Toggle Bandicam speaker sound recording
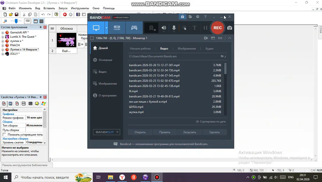This screenshot has width=322, height=182. pos(164,28)
